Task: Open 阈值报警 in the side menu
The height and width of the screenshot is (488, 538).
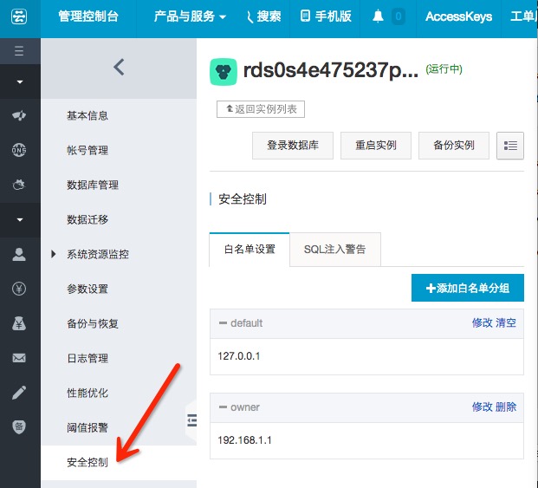Action: coord(88,427)
